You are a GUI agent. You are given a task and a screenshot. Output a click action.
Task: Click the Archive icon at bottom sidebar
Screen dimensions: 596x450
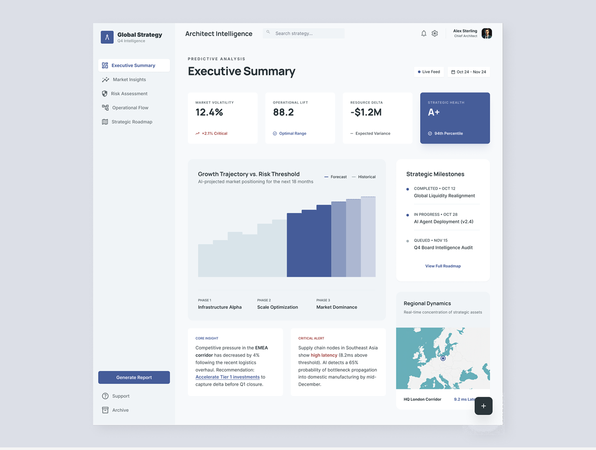(x=105, y=410)
